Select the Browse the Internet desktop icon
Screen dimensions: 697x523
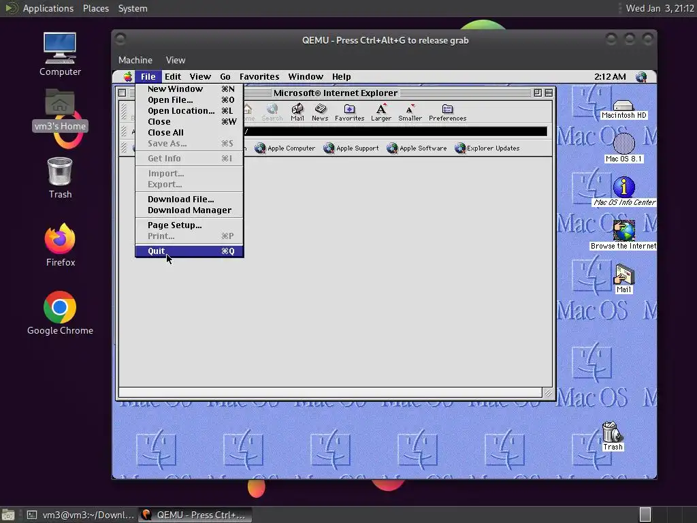623,235
